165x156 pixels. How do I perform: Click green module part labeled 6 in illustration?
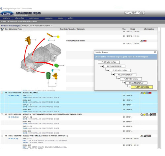pyautogui.click(x=56, y=65)
